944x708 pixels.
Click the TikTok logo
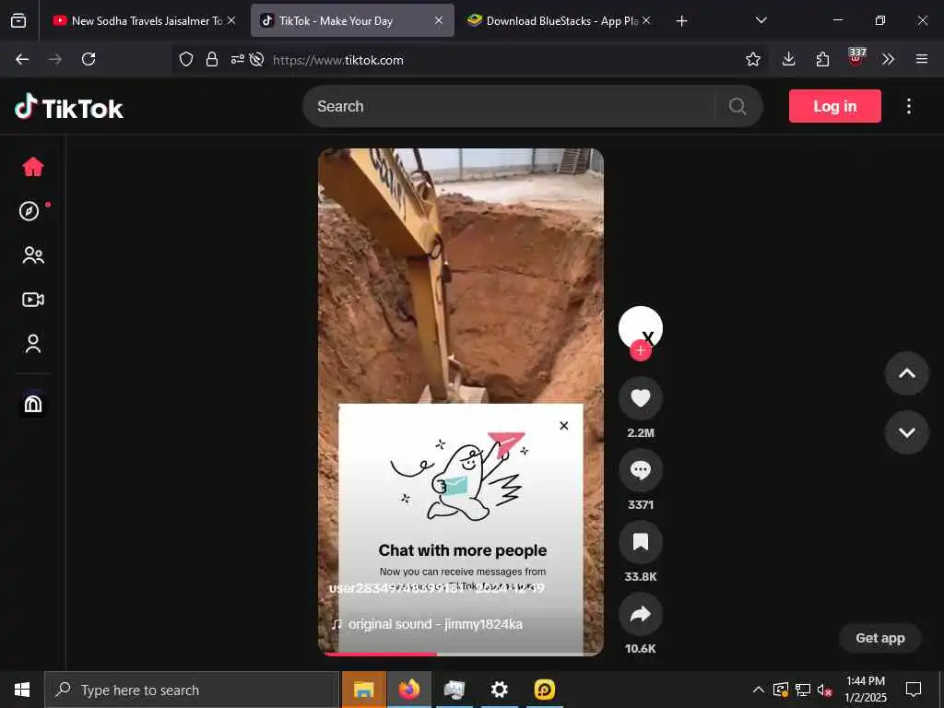click(x=68, y=108)
